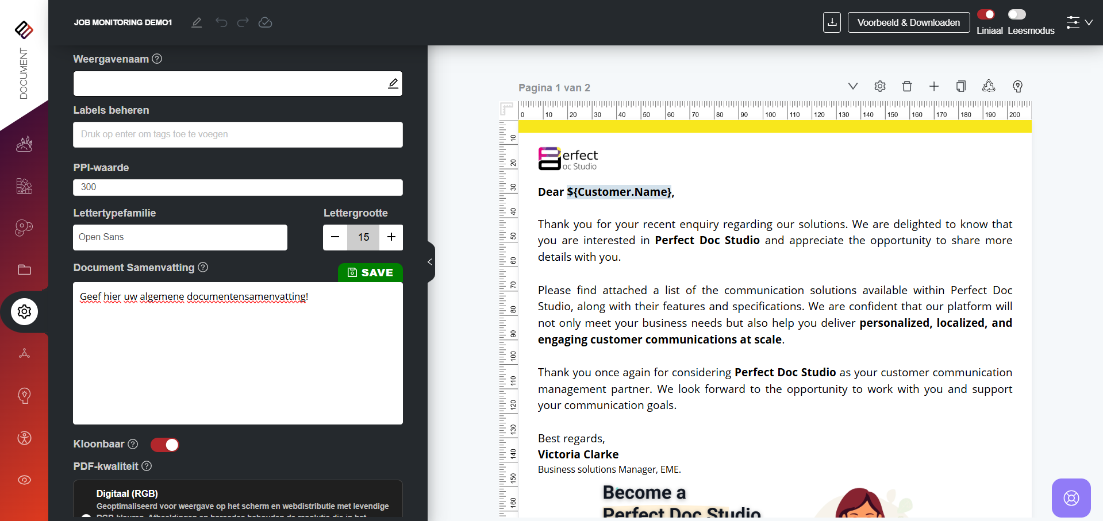Open page settings gear icon
1103x521 pixels.
[x=880, y=86]
